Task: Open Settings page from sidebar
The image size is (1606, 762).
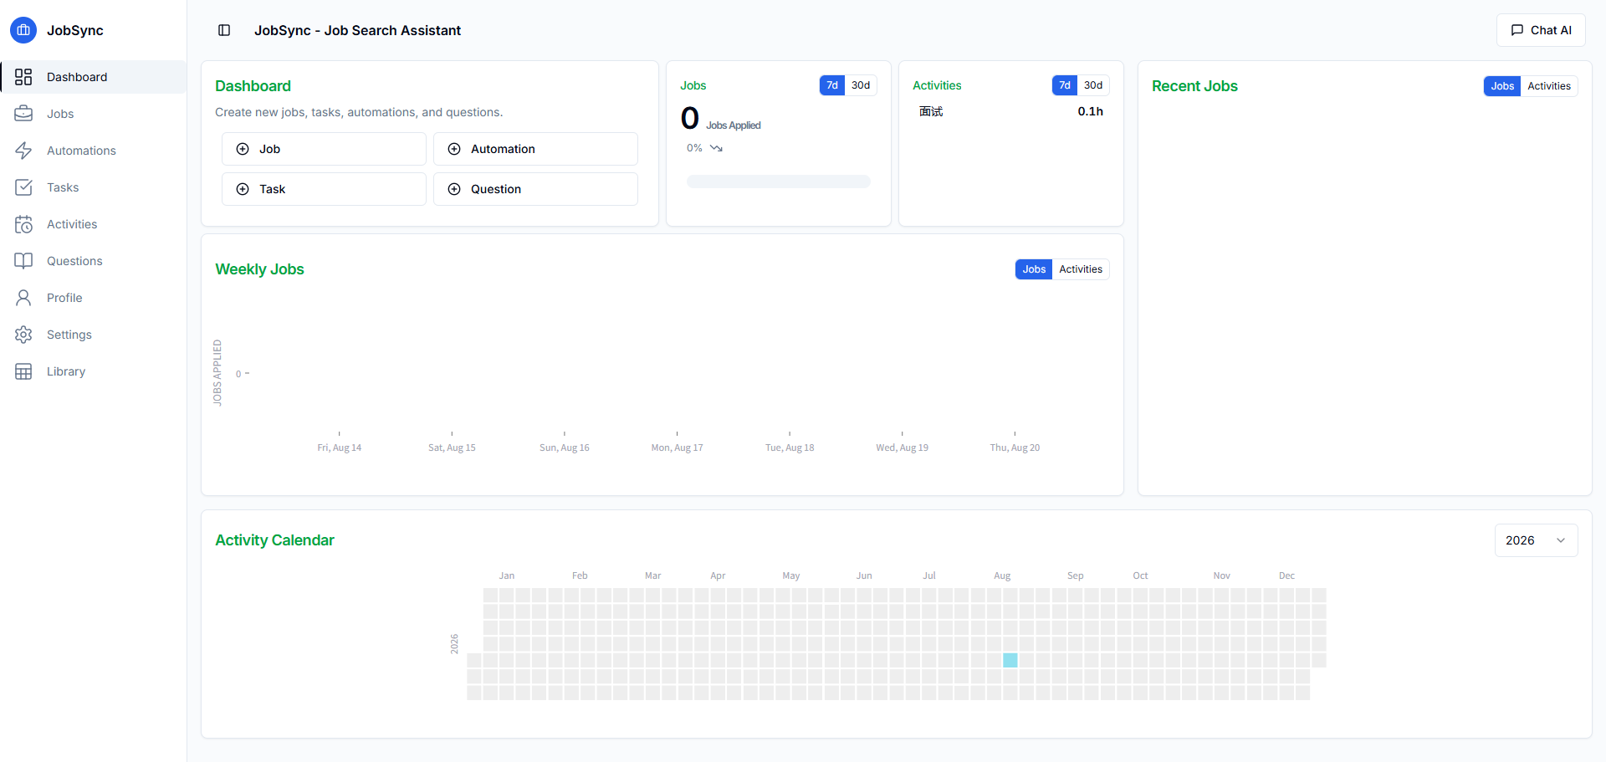Action: point(94,335)
